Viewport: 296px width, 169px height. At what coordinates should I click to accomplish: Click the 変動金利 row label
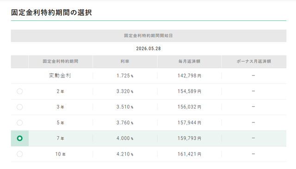coord(60,76)
